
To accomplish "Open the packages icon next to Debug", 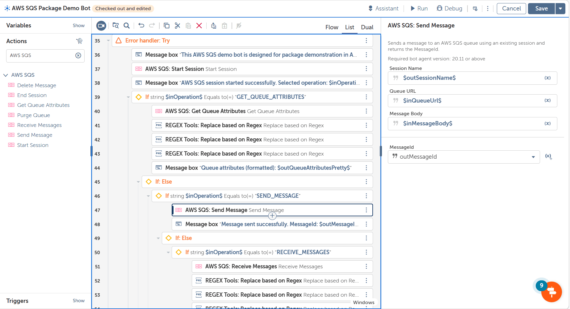I will pos(475,9).
